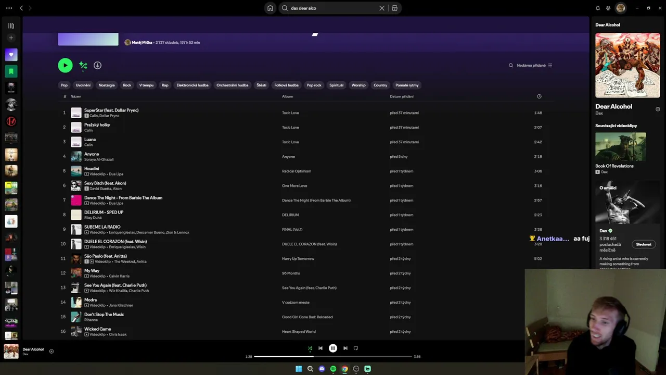Skip to the next track
Image resolution: width=666 pixels, height=375 pixels.
[345, 348]
